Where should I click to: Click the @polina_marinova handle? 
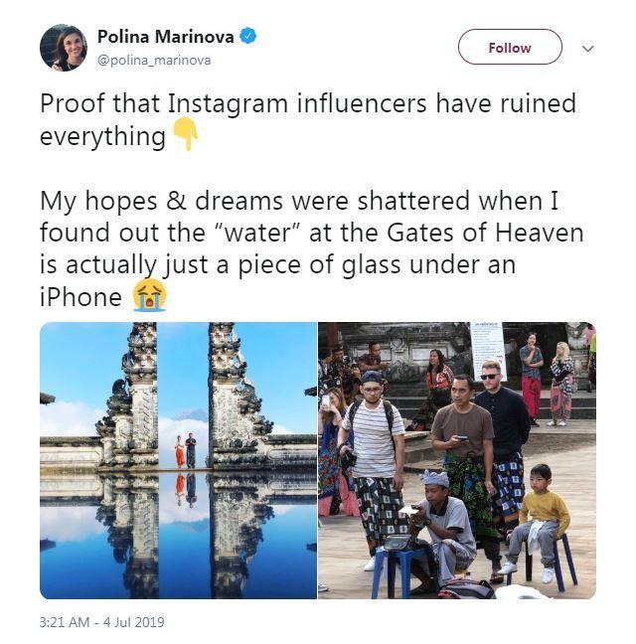(154, 61)
